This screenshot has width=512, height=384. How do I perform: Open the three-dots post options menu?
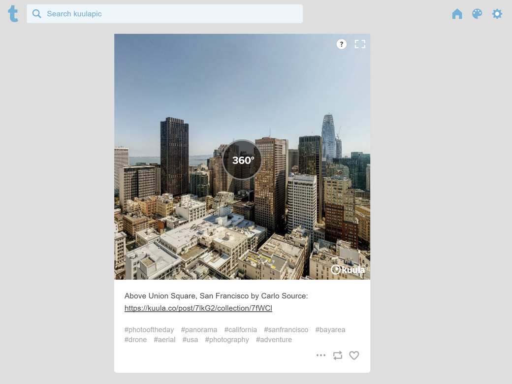pyautogui.click(x=321, y=355)
